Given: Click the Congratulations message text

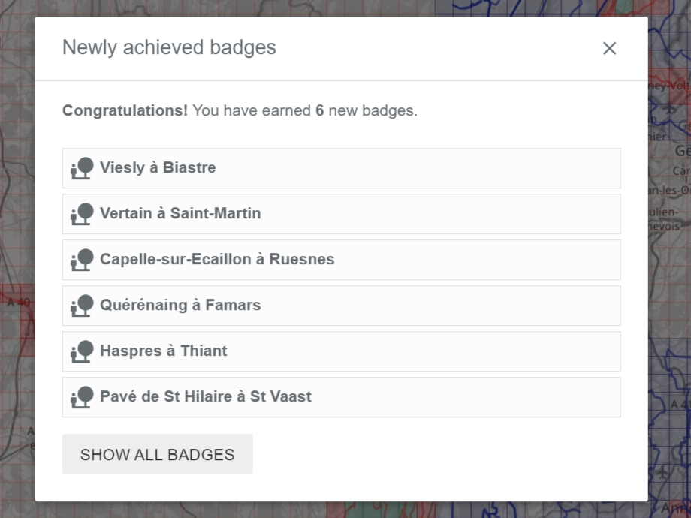Looking at the screenshot, I should tap(240, 111).
